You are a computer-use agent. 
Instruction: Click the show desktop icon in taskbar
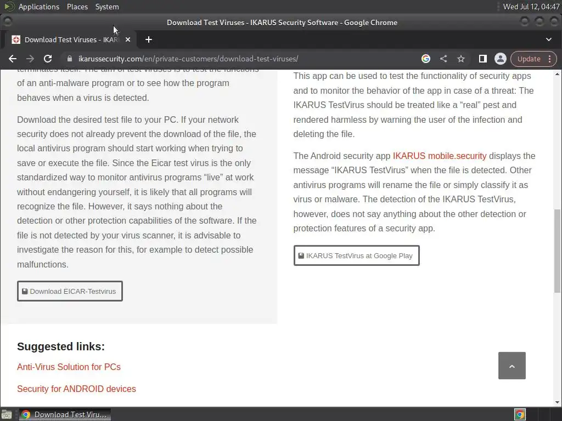[7, 414]
